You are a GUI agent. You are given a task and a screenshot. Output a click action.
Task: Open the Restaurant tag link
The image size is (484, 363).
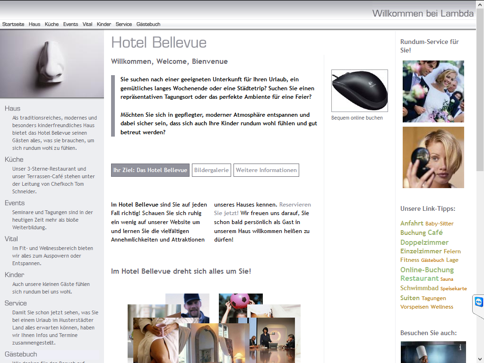[x=420, y=278]
